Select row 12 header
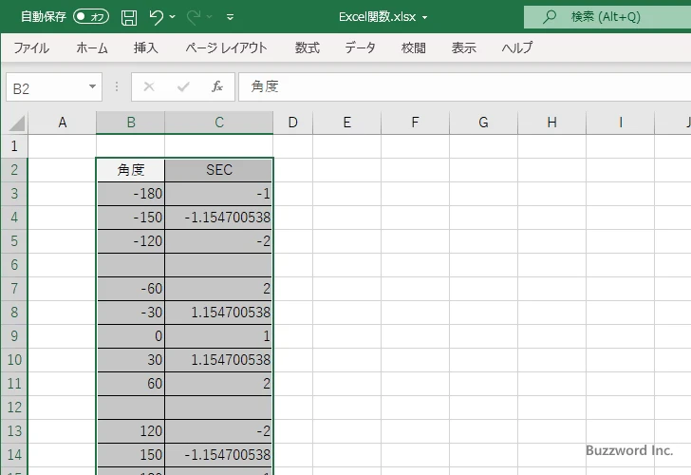Viewport: 691px width, 475px height. [x=14, y=408]
